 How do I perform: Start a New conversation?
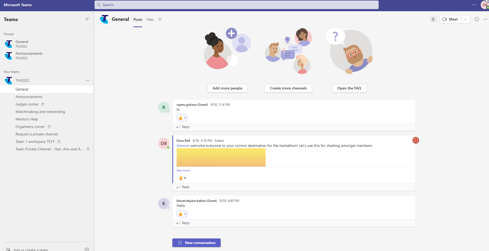(196, 243)
